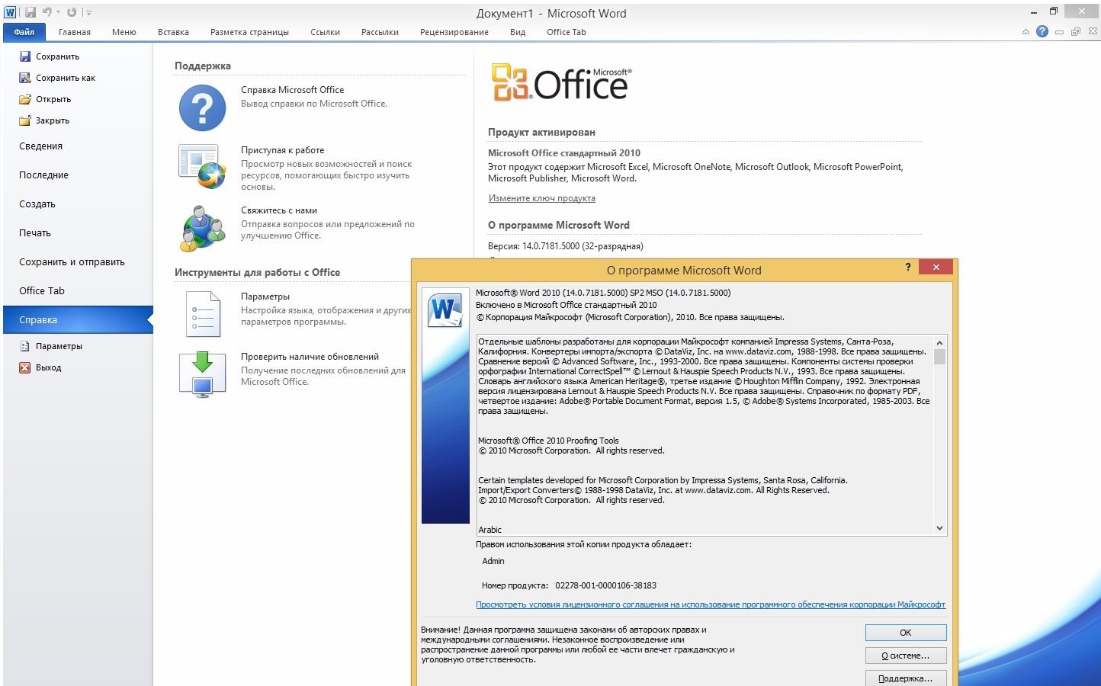Viewport: 1101px width, 686px height.
Task: Click product number 02278-001-0000106-38183
Action: click(605, 585)
